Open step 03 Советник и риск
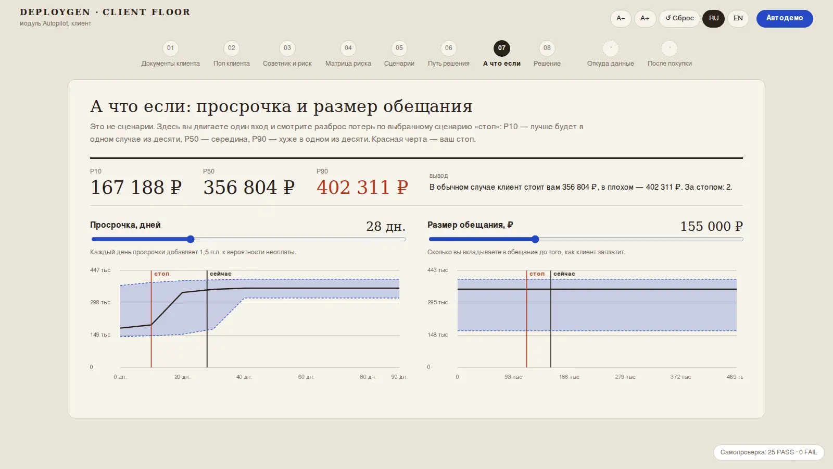The height and width of the screenshot is (469, 833). pos(287,54)
